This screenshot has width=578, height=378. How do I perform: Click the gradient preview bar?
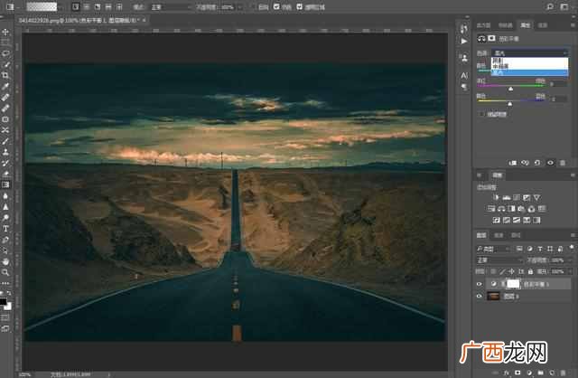point(42,6)
